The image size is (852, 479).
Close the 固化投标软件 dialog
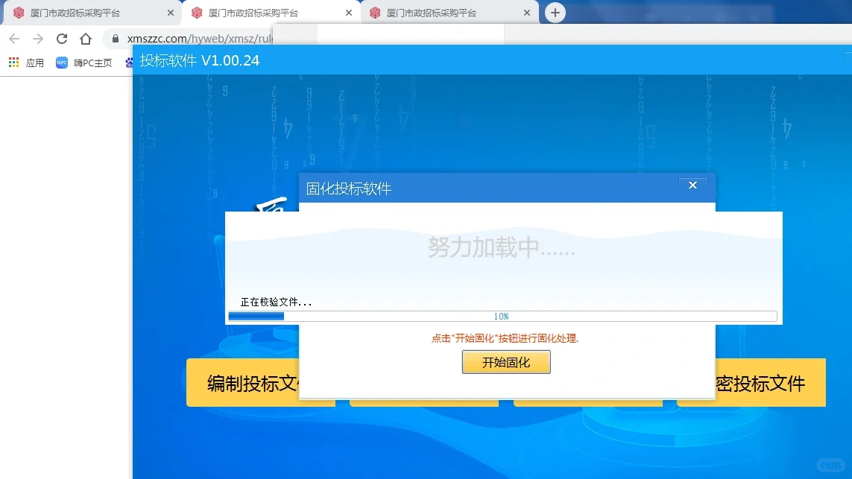point(692,185)
